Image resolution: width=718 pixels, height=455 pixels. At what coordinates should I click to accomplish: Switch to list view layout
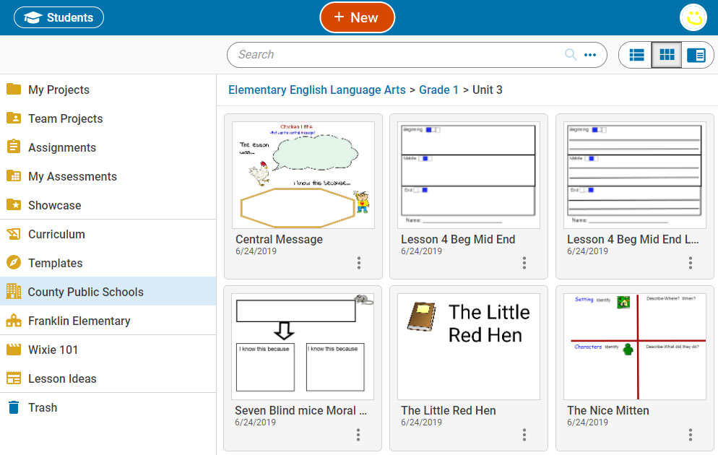point(636,55)
